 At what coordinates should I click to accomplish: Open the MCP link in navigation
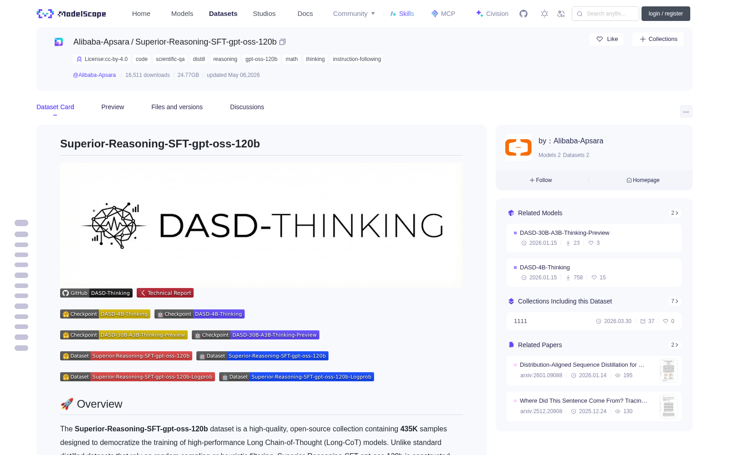tap(443, 14)
